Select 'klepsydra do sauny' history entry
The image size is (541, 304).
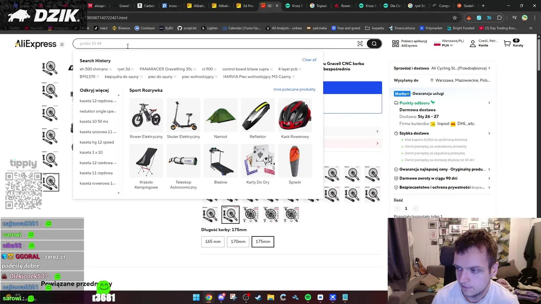click(x=121, y=77)
